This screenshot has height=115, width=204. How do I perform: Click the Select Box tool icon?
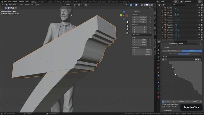3,8
